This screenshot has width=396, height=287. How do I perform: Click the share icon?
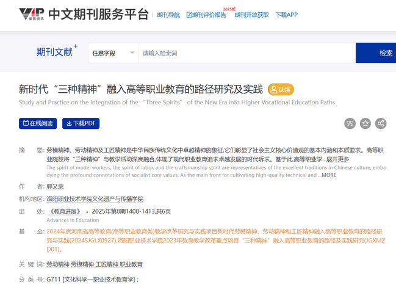click(x=381, y=123)
